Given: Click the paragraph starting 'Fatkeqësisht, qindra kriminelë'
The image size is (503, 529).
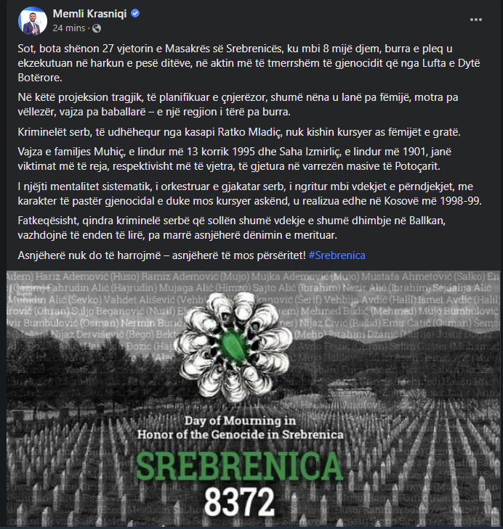Looking at the screenshot, I should click(232, 228).
